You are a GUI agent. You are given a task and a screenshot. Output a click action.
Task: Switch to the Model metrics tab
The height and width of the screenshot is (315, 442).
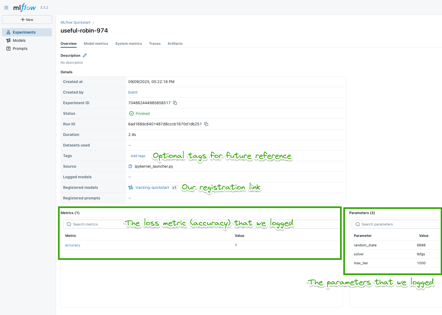(x=96, y=43)
